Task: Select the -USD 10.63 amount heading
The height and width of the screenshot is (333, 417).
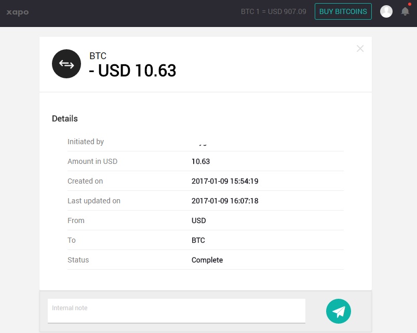Action: (x=132, y=71)
